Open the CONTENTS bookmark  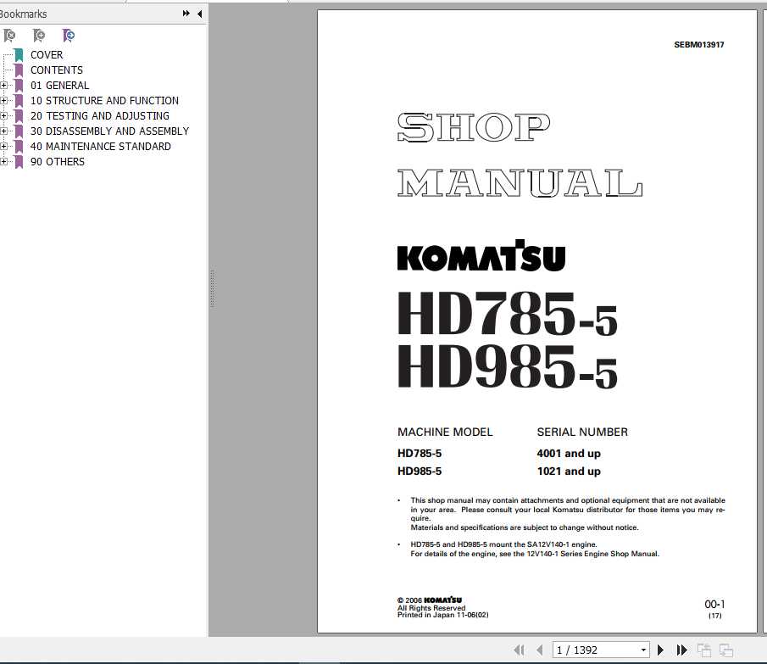57,70
